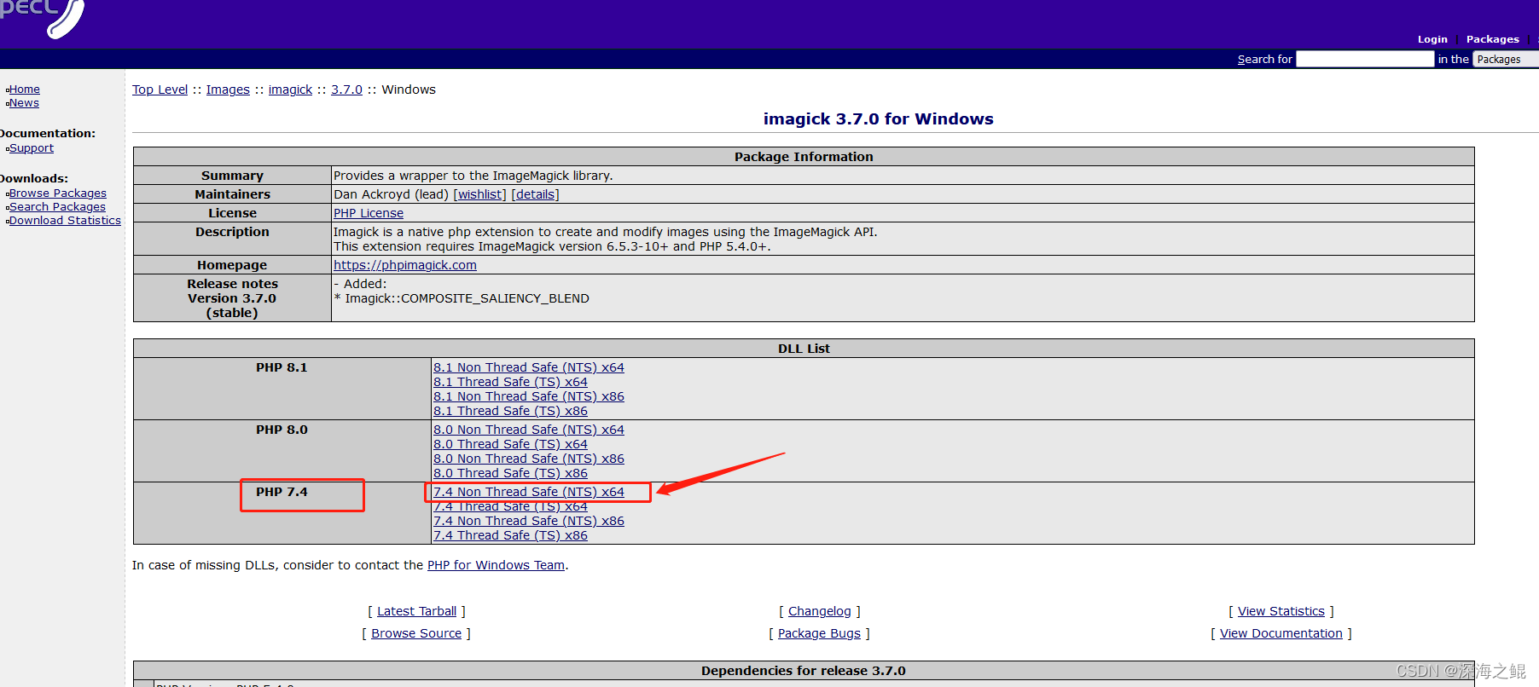Go to Top Level breadcrumb

coord(160,89)
